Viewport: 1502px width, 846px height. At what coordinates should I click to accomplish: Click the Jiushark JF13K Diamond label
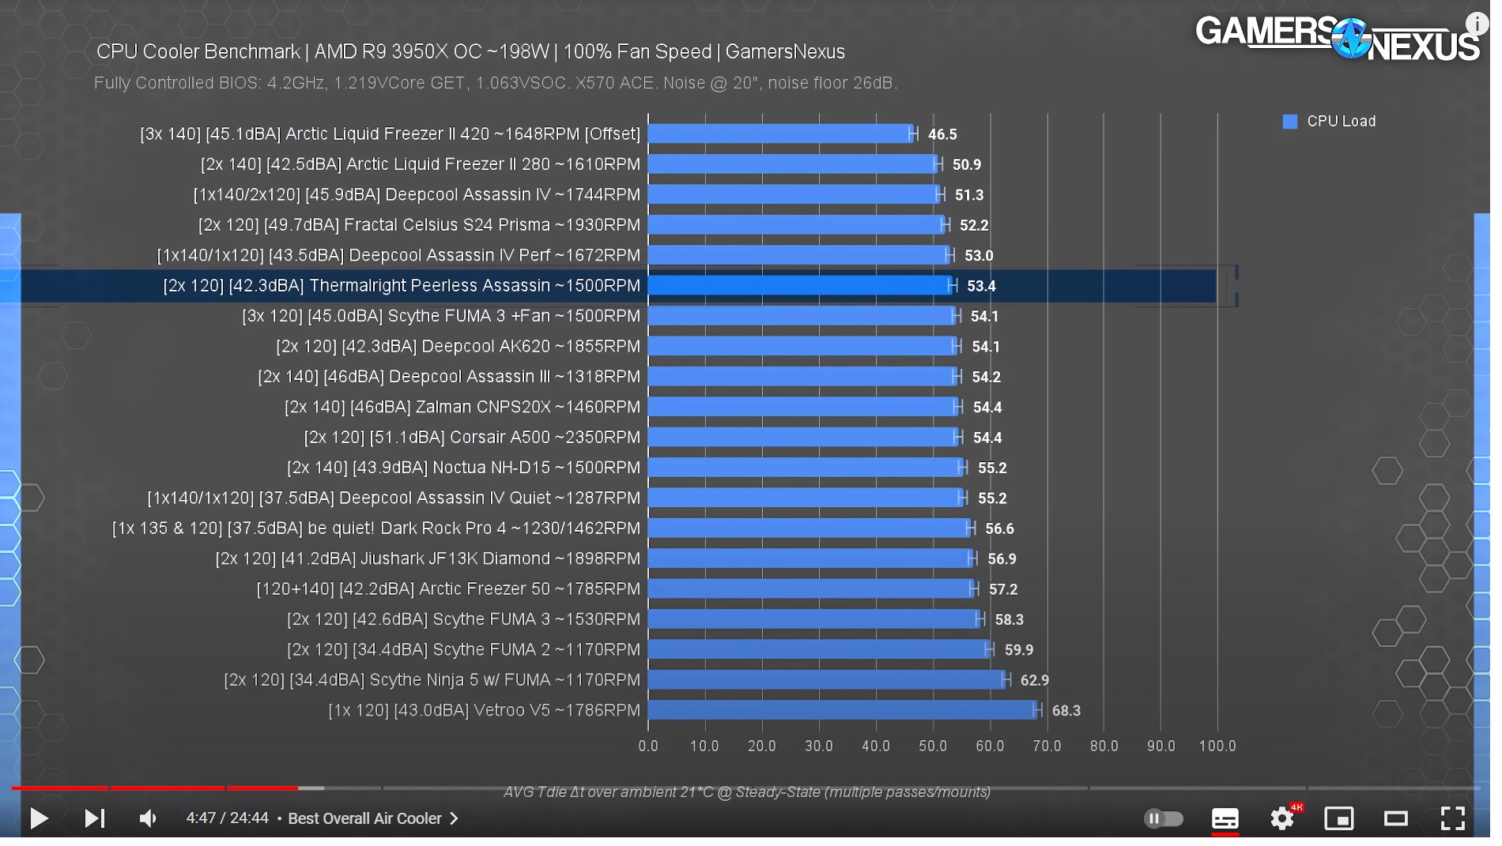coord(428,558)
